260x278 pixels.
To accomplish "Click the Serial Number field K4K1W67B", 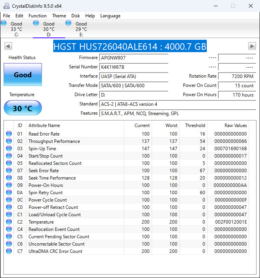I will 134,67.
